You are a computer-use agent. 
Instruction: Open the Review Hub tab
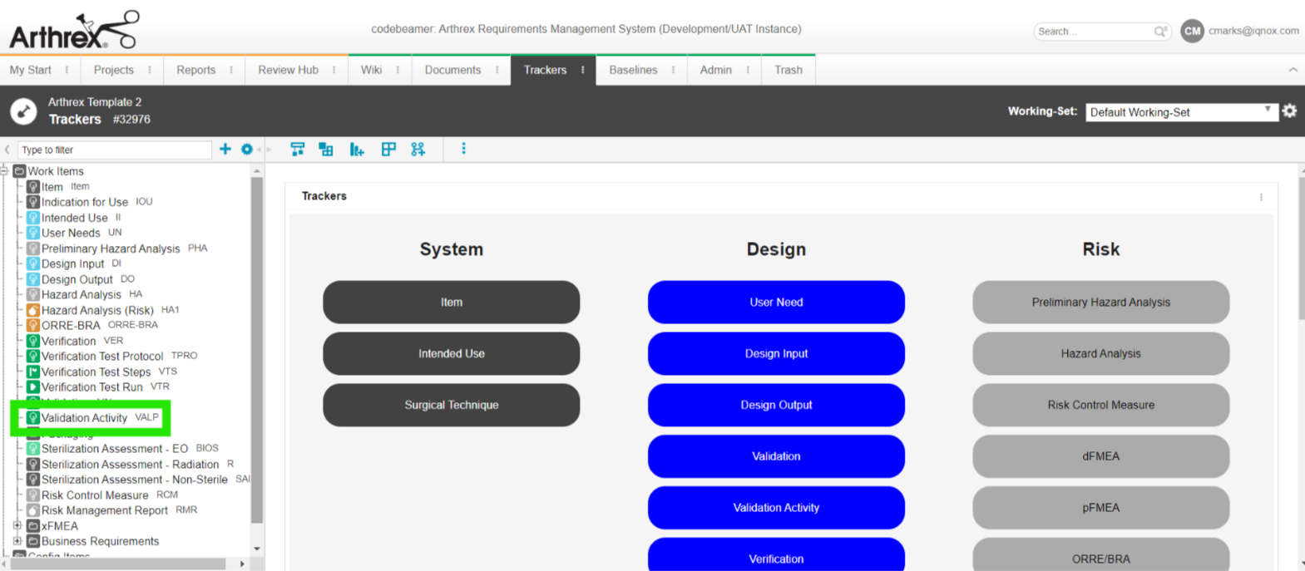[288, 70]
